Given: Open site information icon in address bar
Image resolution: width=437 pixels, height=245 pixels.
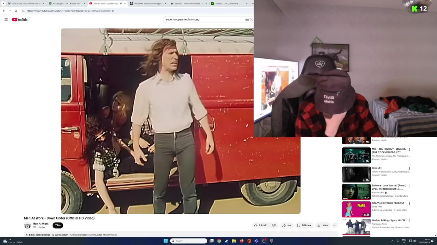Looking at the screenshot, I should point(23,11).
